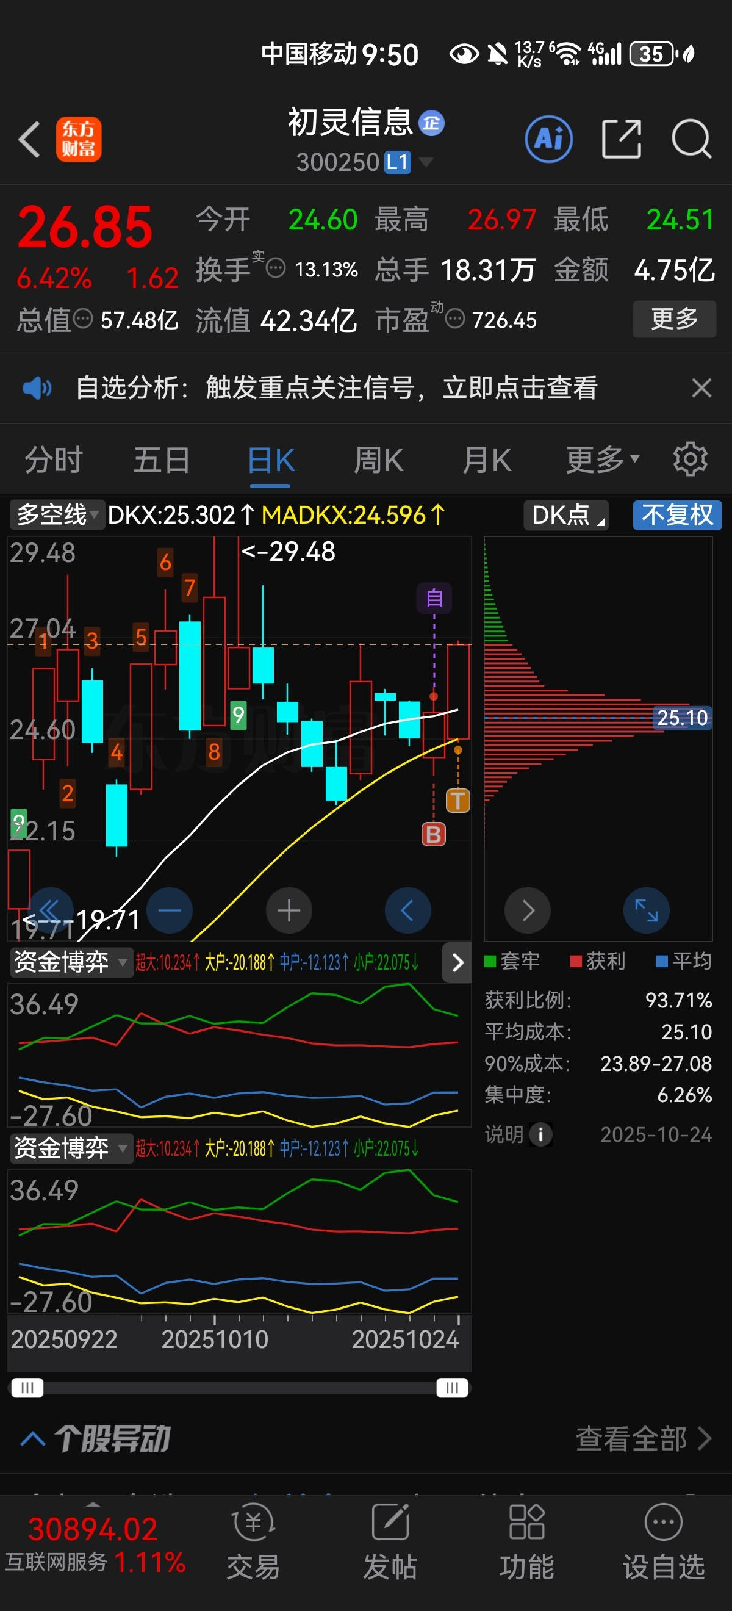Viewport: 732px width, 1611px height.
Task: Open the 更多 period dropdown
Action: 603,460
